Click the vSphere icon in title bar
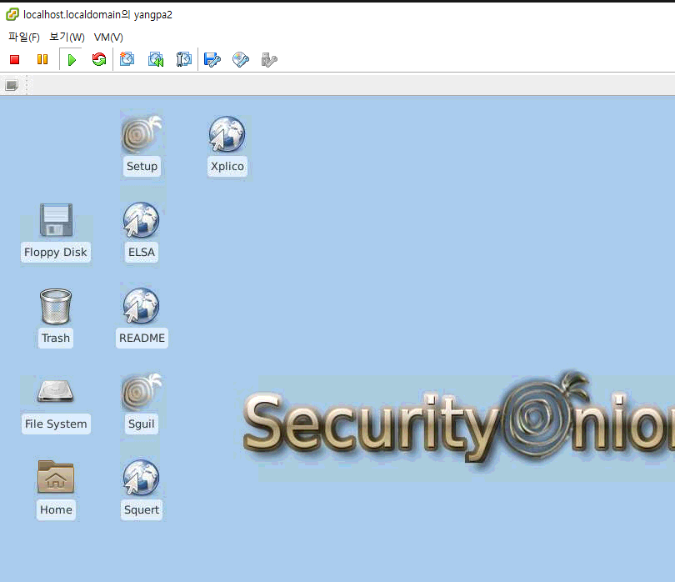This screenshot has width=675, height=582. click(12, 14)
